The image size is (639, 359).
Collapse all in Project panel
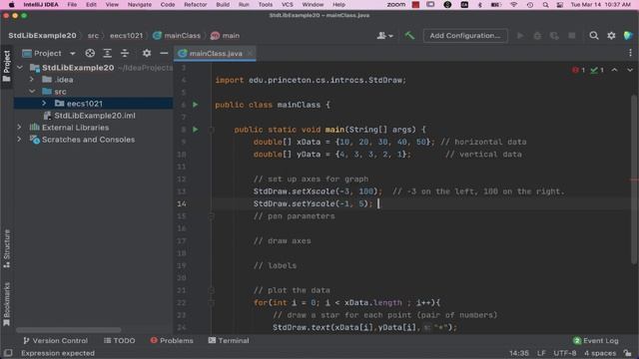point(125,53)
